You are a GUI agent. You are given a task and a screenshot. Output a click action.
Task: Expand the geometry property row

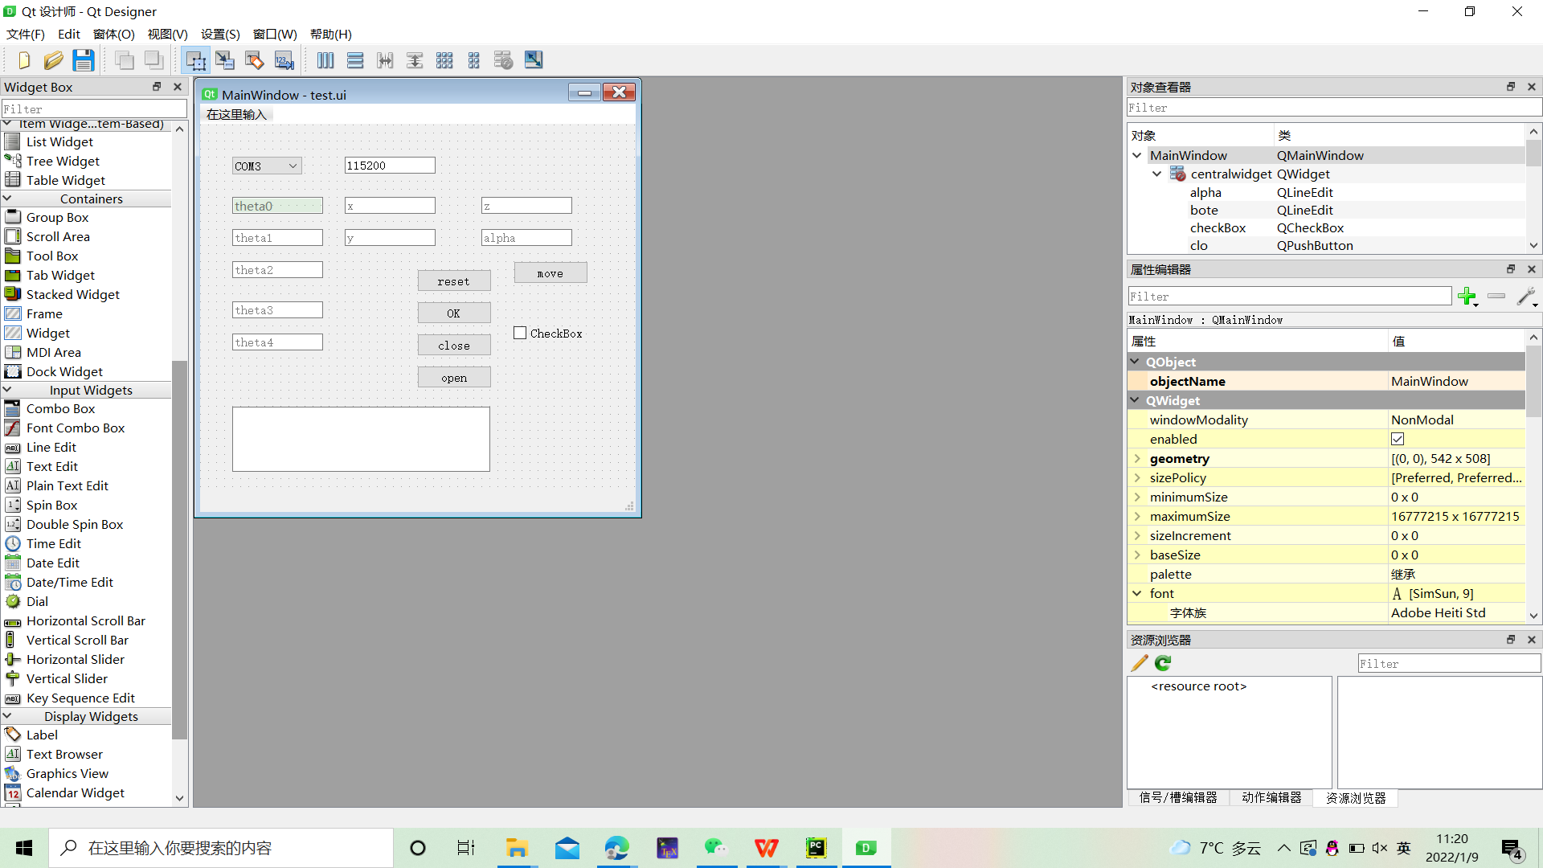tap(1137, 458)
